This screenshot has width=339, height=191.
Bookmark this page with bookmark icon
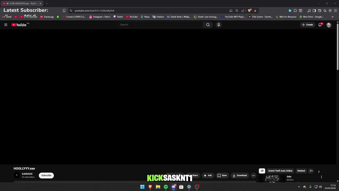pyautogui.click(x=64, y=11)
